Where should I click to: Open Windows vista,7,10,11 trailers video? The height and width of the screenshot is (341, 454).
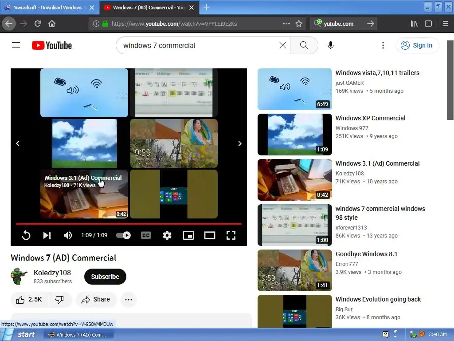[x=377, y=73]
